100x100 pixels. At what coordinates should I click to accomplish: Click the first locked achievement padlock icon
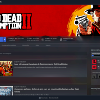click(x=94, y=76)
